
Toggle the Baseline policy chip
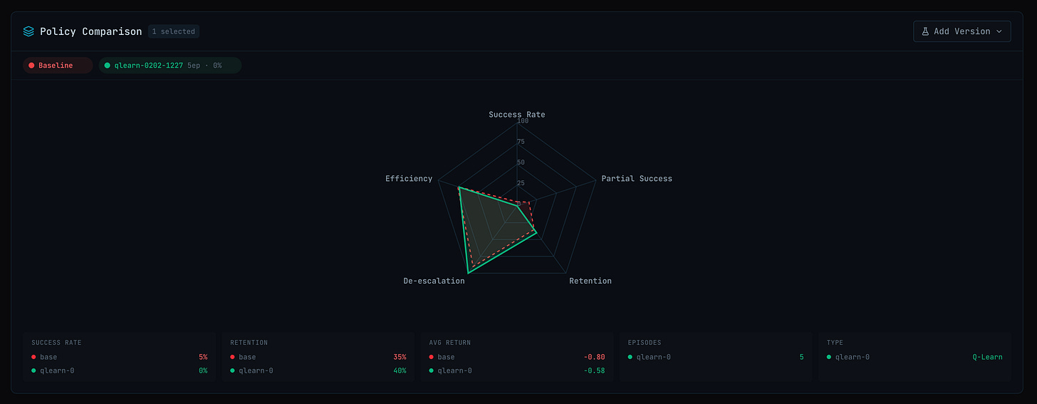point(58,66)
